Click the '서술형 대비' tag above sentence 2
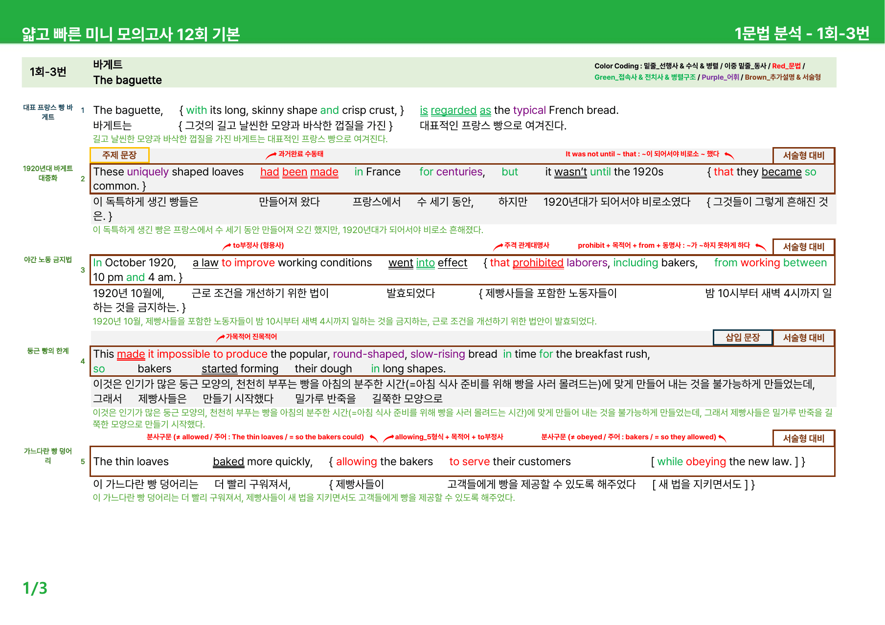The height and width of the screenshot is (625, 885). pyautogui.click(x=804, y=155)
